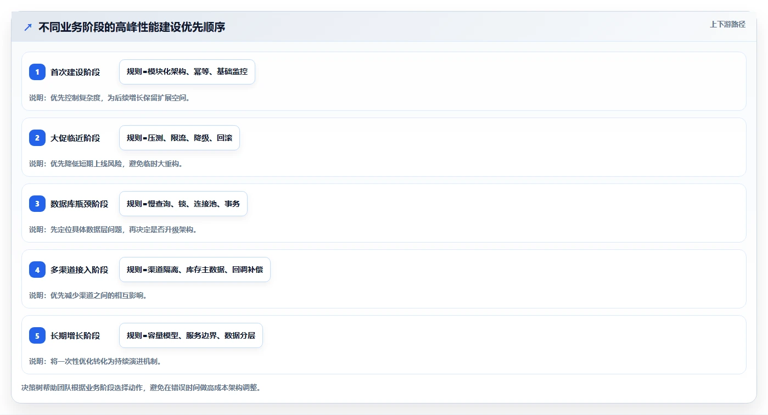Click footer note starting with 决策树帮助团队
Viewport: 768px width, 415px height.
coord(141,388)
